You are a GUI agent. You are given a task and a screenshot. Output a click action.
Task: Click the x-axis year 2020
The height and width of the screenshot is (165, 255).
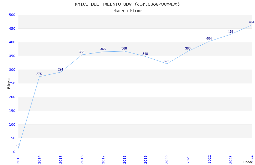click(167, 160)
